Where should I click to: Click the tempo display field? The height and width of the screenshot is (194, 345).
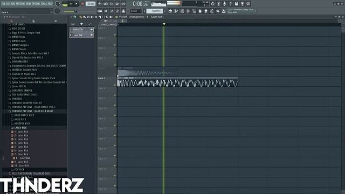pyautogui.click(x=91, y=4)
